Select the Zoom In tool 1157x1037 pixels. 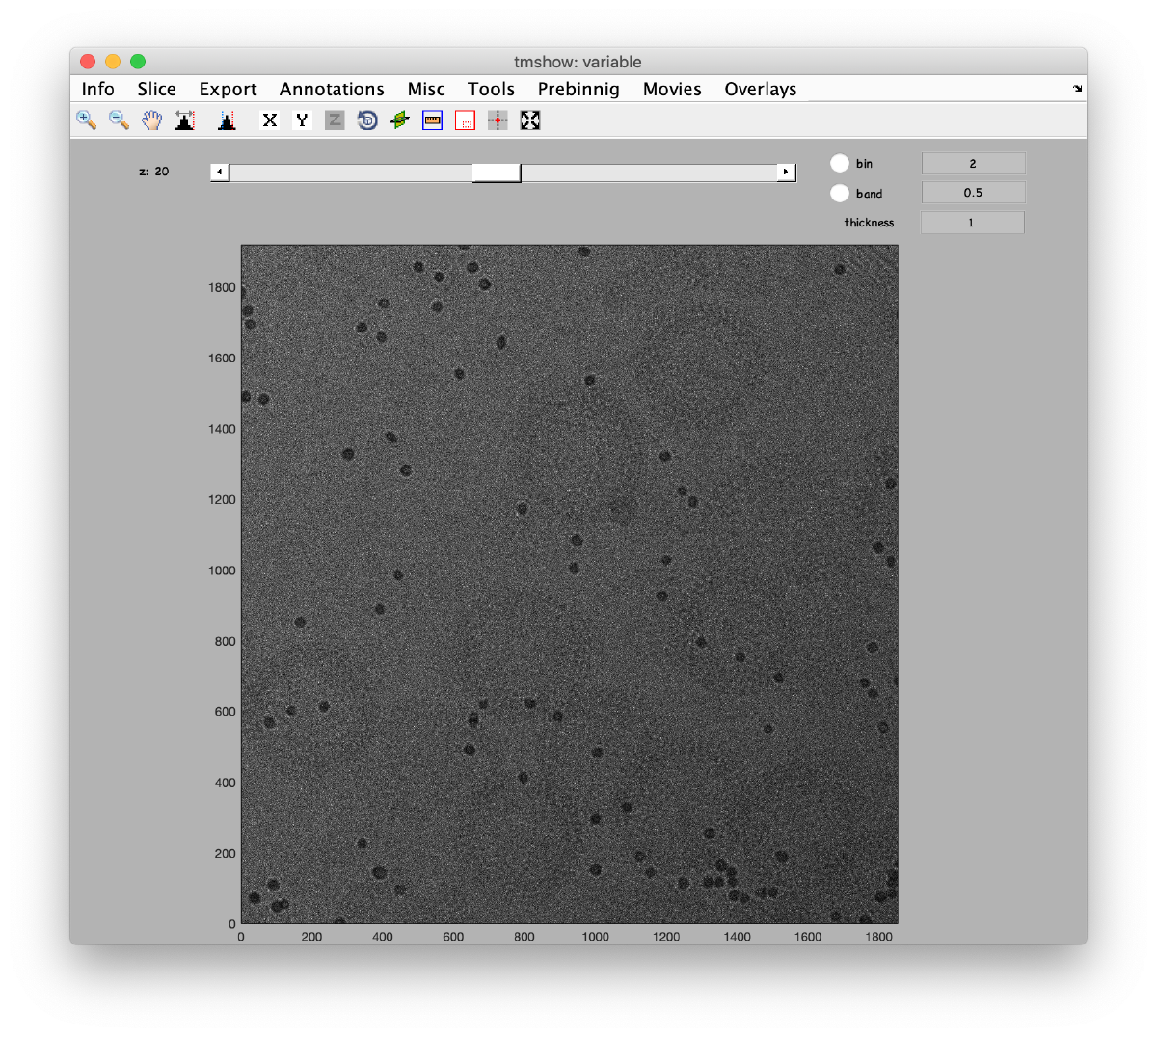pos(86,120)
